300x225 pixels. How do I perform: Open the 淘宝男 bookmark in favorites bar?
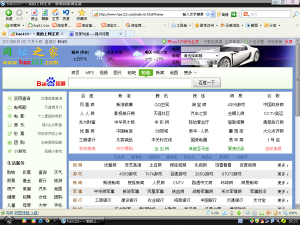coord(62,25)
